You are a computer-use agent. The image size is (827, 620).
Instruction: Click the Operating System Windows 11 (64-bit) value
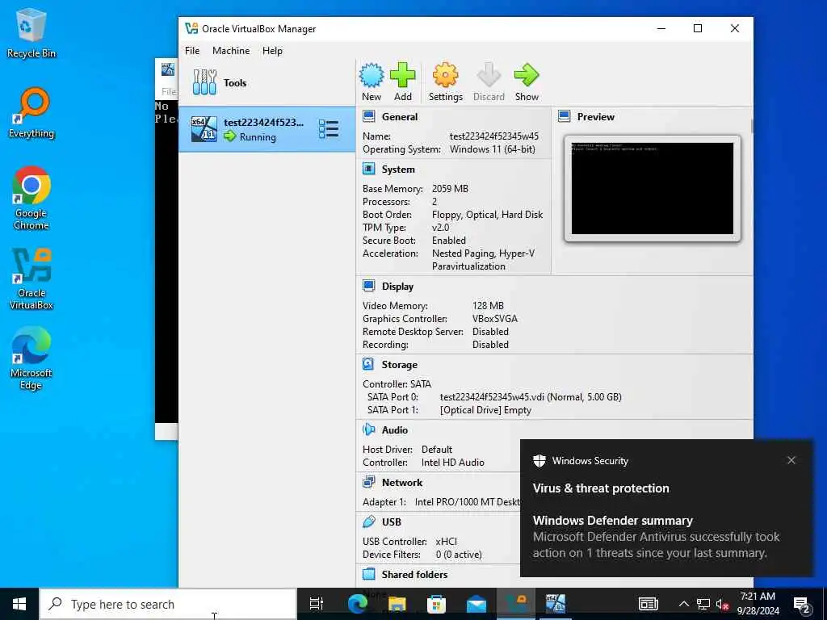tap(492, 149)
